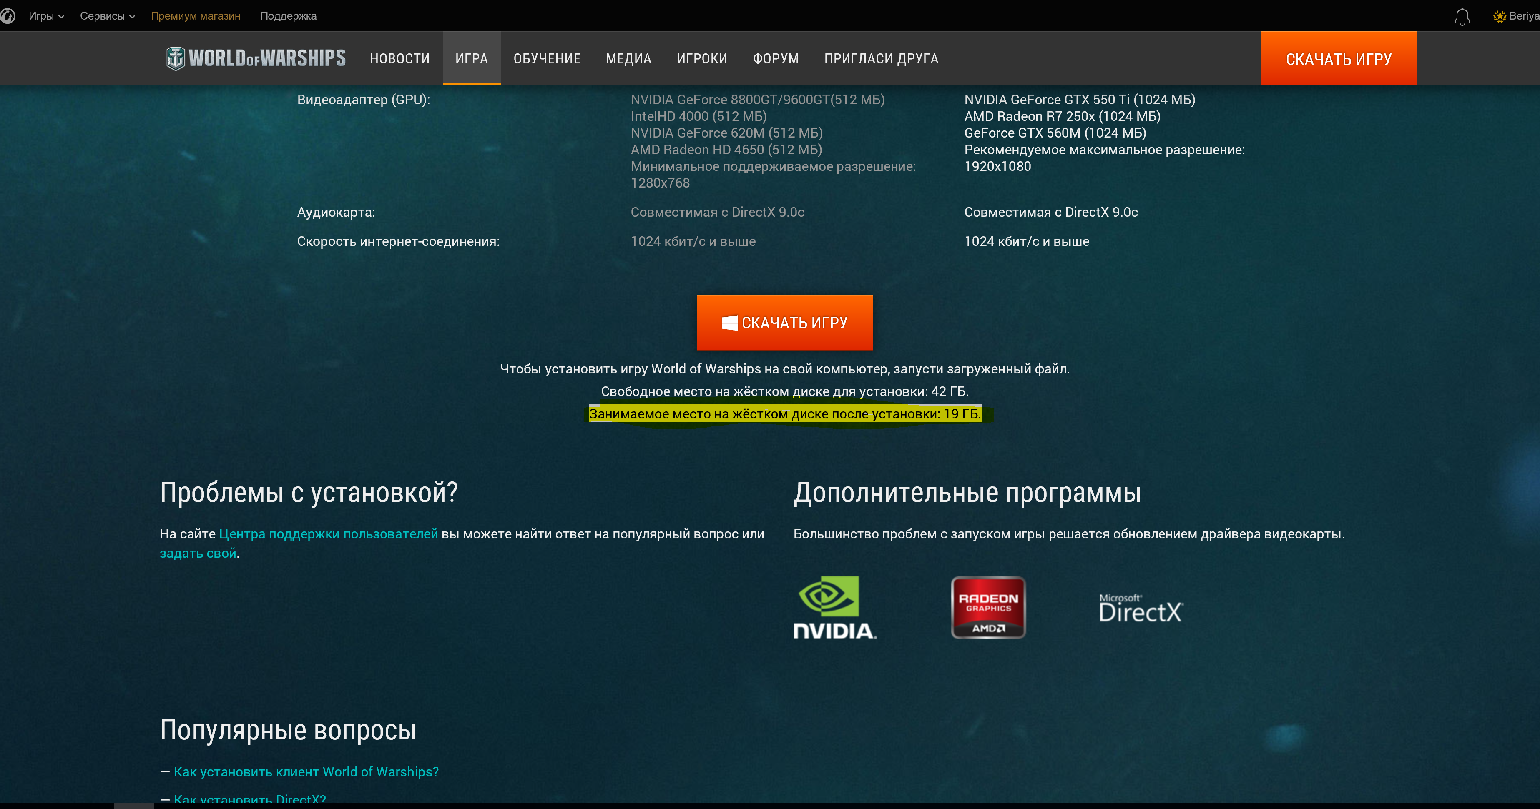Follow Центра поддержки пользователей link
1540x809 pixels.
(x=328, y=534)
